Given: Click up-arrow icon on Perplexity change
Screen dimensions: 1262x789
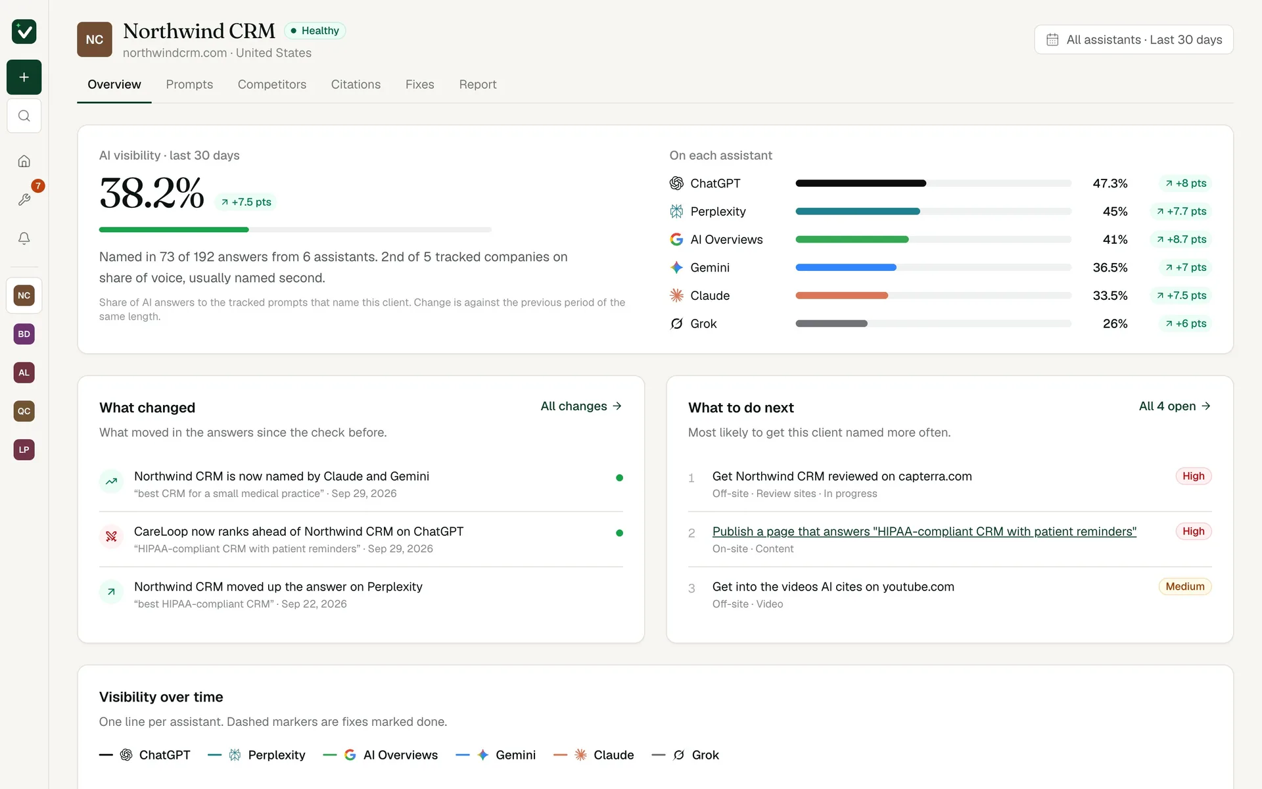Looking at the screenshot, I should tap(112, 592).
